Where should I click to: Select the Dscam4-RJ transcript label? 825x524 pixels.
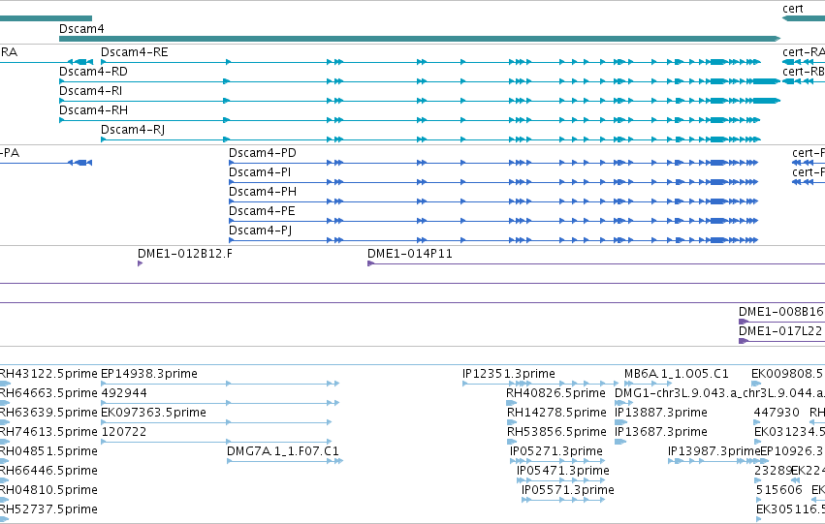[133, 130]
